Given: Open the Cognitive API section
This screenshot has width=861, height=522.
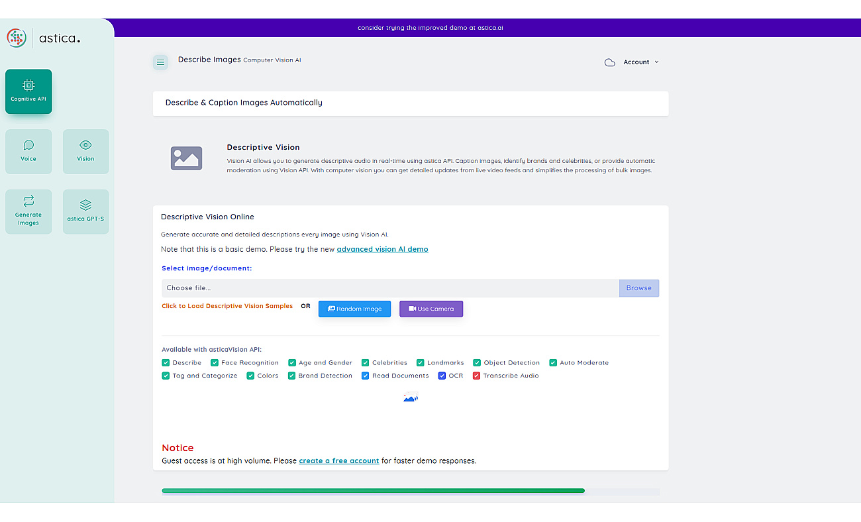Looking at the screenshot, I should 28,91.
